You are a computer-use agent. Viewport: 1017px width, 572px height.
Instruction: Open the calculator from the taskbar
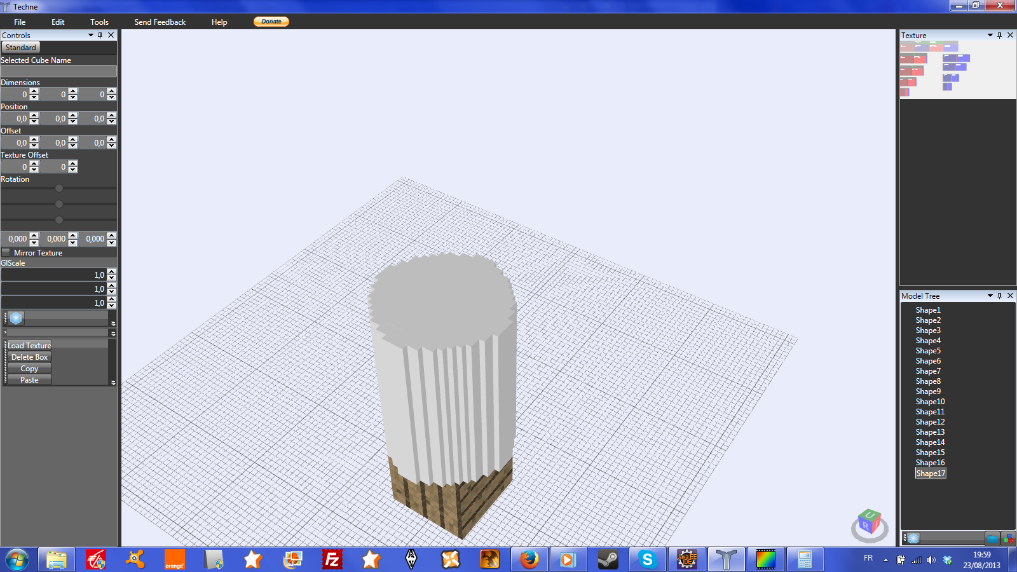805,559
